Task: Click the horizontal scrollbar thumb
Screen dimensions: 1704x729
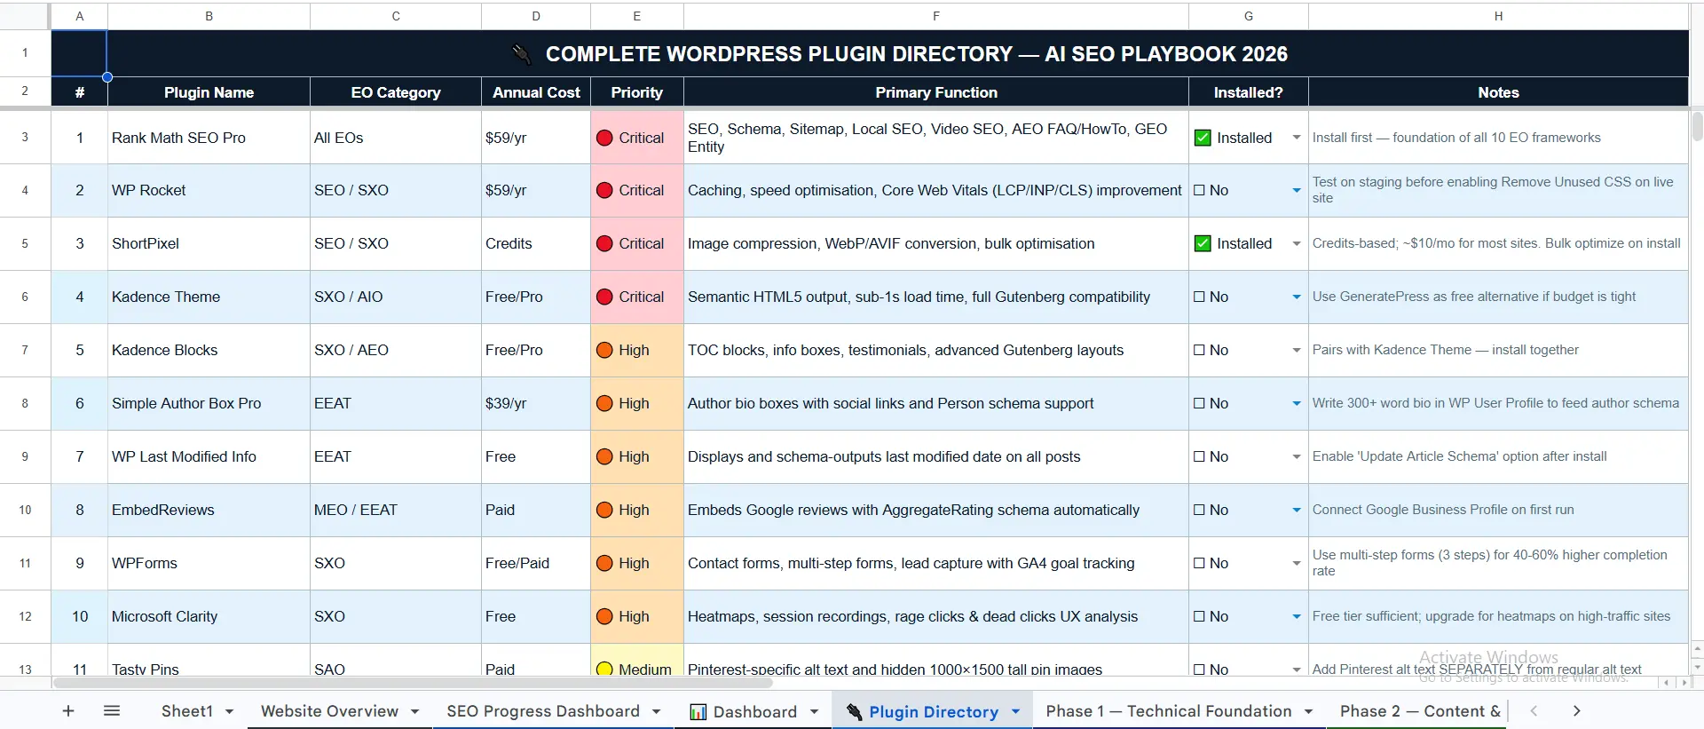Action: tap(413, 683)
